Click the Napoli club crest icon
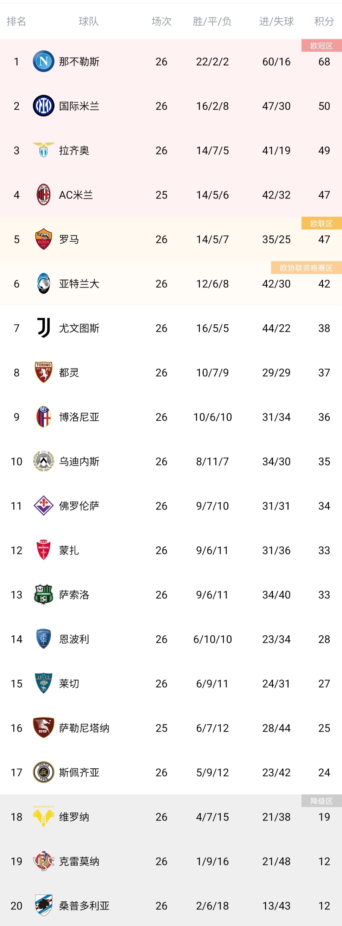342x926 pixels. click(43, 61)
